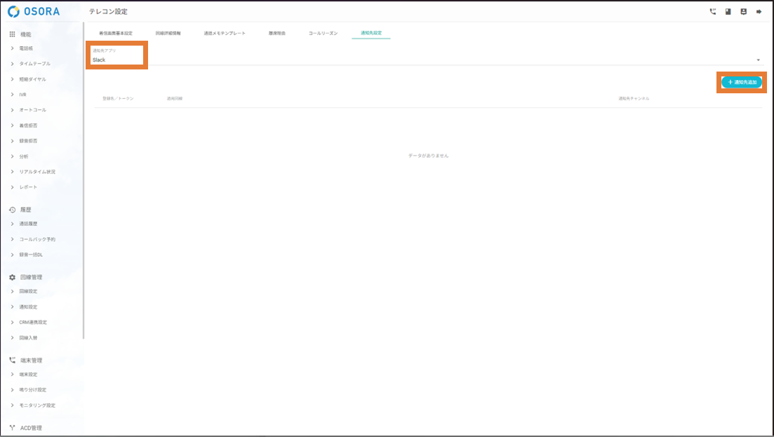774x437 pixels.
Task: Open the 通知先アプリ dropdown arrow
Action: pyautogui.click(x=758, y=60)
